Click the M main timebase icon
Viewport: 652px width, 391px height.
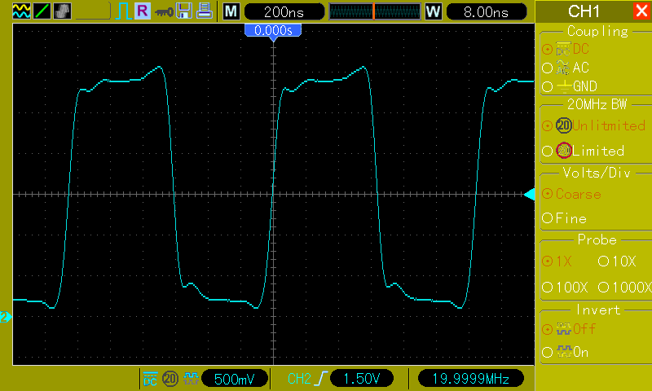click(x=231, y=11)
